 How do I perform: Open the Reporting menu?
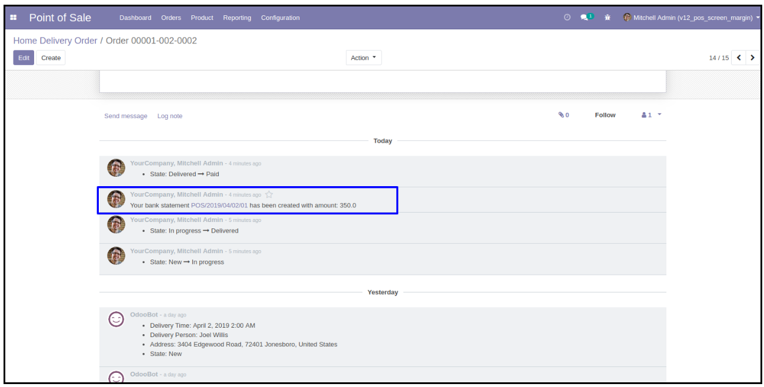click(x=236, y=18)
